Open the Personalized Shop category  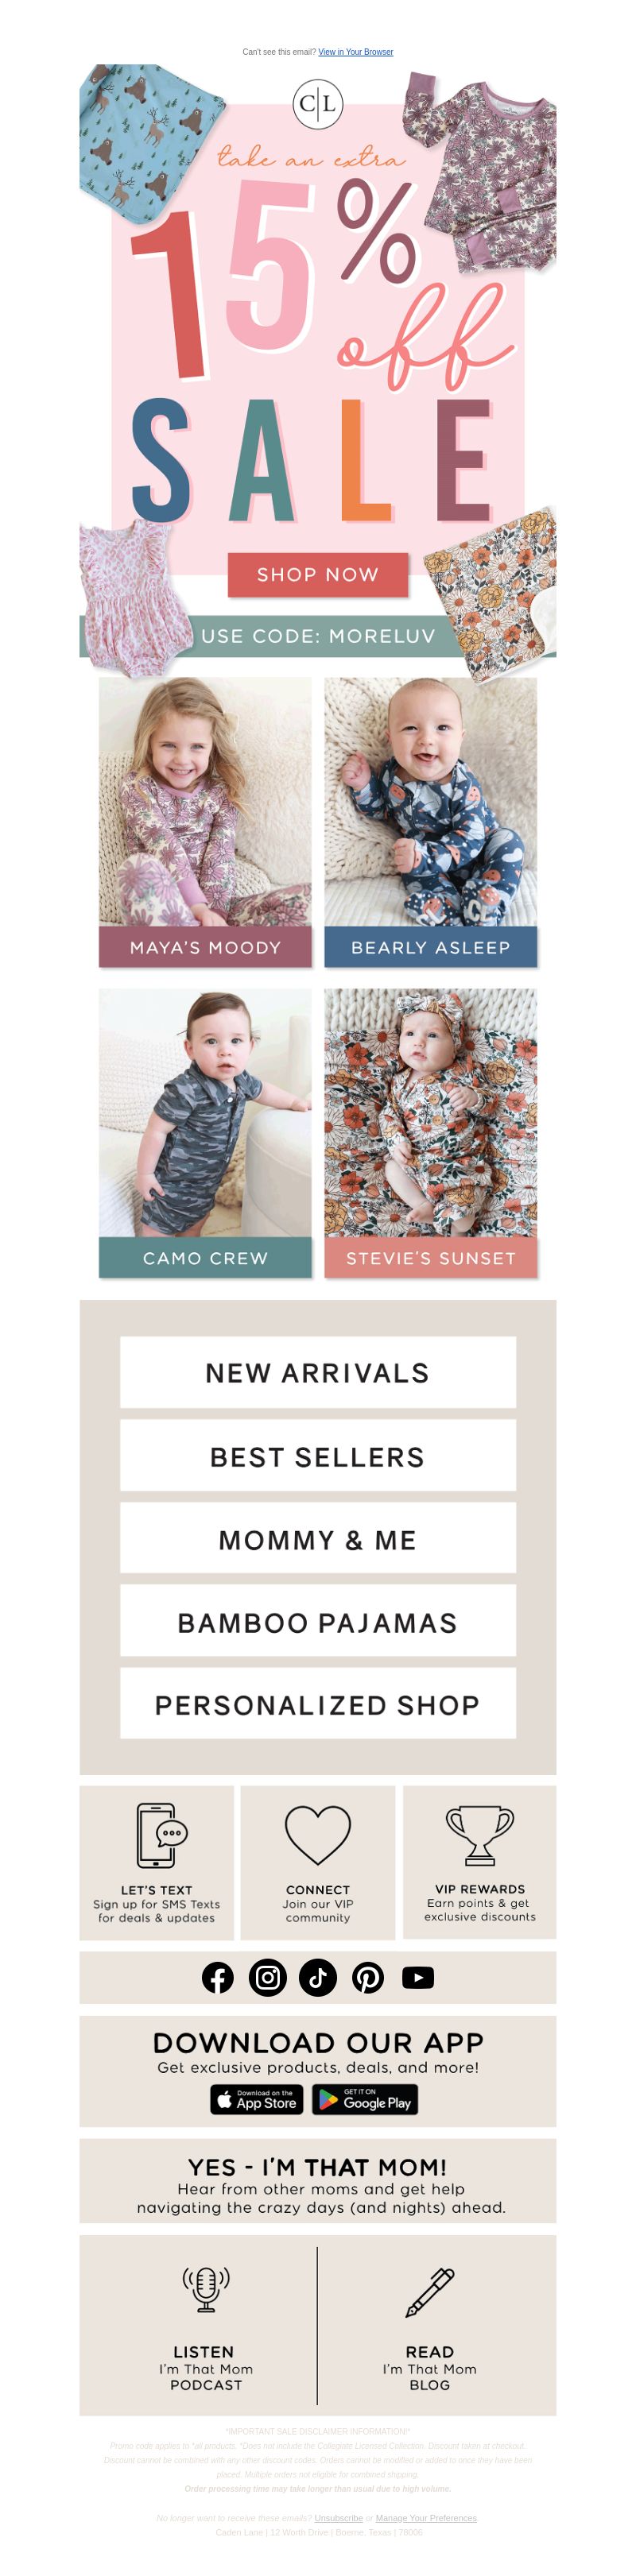(318, 1704)
